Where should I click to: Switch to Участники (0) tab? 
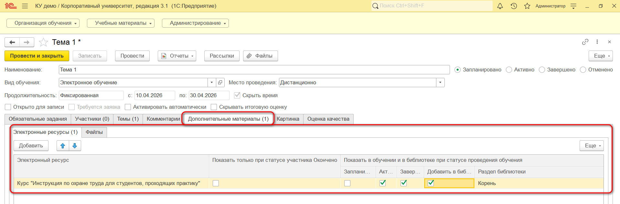click(x=92, y=119)
